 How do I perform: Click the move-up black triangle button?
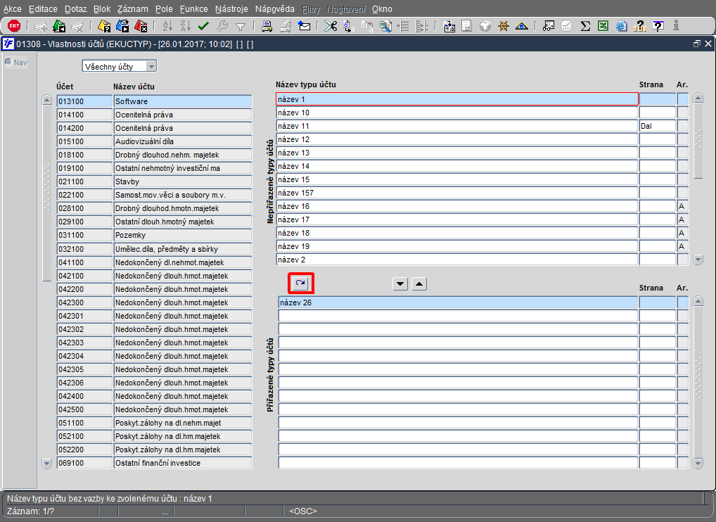419,284
